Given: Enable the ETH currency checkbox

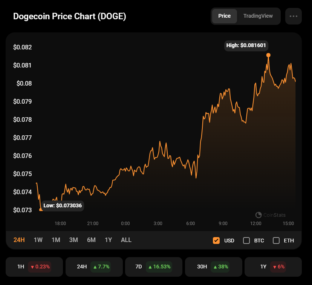Looking at the screenshot, I should click(276, 241).
